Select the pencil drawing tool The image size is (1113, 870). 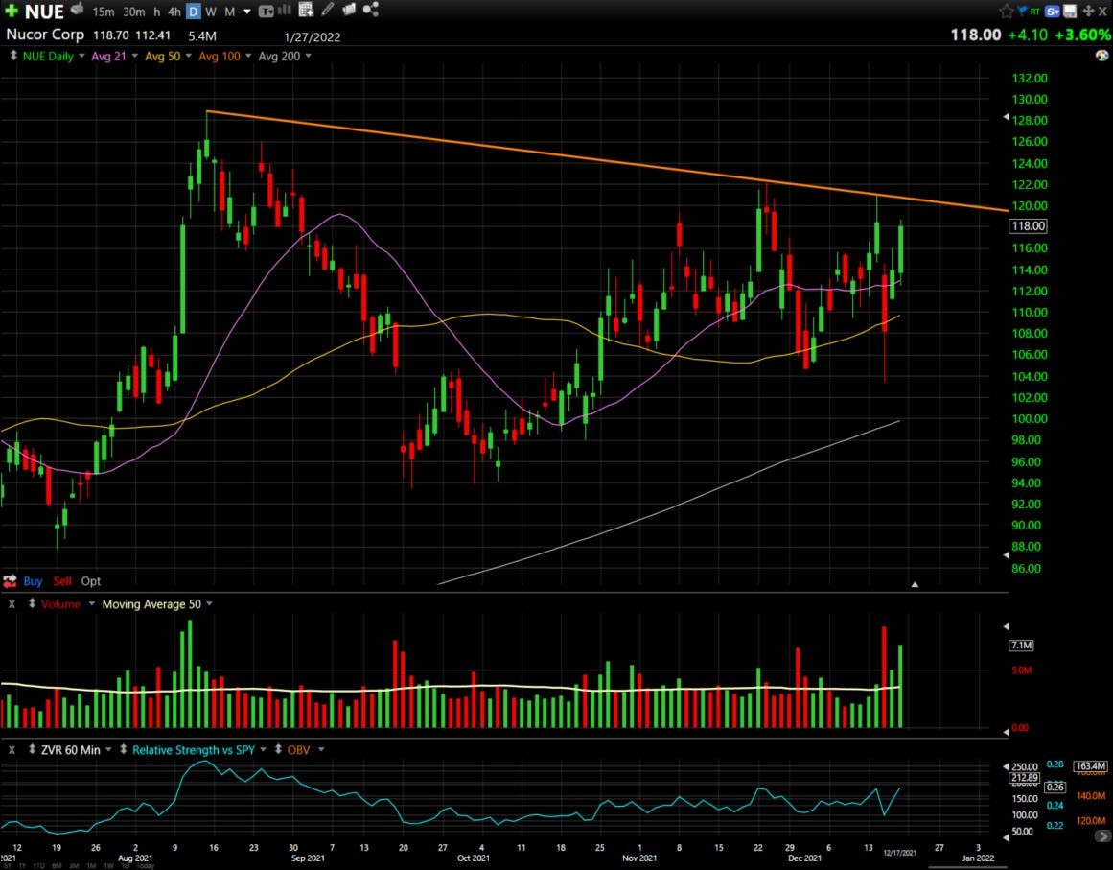pos(327,10)
